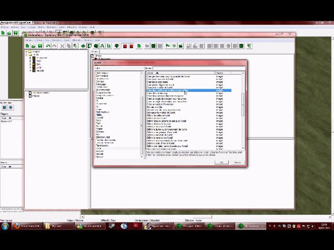Image resolution: width=334 pixels, height=250 pixels.
Task: Click the Undo arrow in the Déclencheurs toolbar
Action: click(x=48, y=46)
